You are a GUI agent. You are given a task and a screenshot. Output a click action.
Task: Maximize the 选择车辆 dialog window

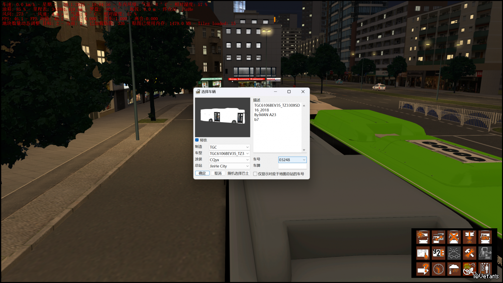(289, 92)
